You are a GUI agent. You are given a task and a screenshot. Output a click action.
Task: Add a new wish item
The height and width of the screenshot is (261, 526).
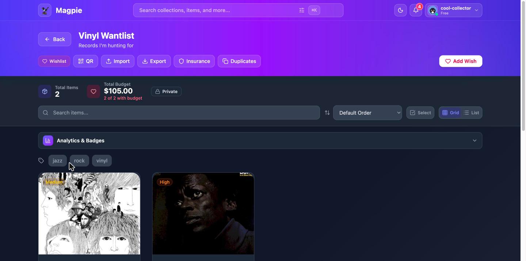(x=461, y=61)
